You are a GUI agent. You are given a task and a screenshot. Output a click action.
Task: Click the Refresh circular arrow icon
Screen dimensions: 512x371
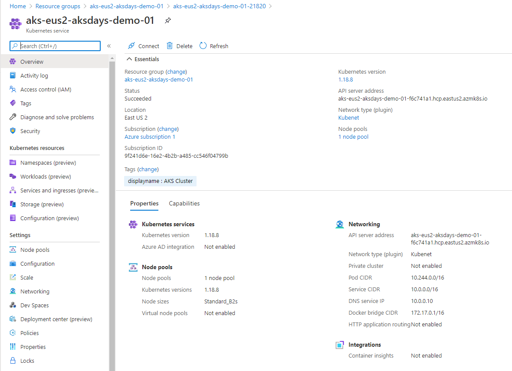coord(203,46)
